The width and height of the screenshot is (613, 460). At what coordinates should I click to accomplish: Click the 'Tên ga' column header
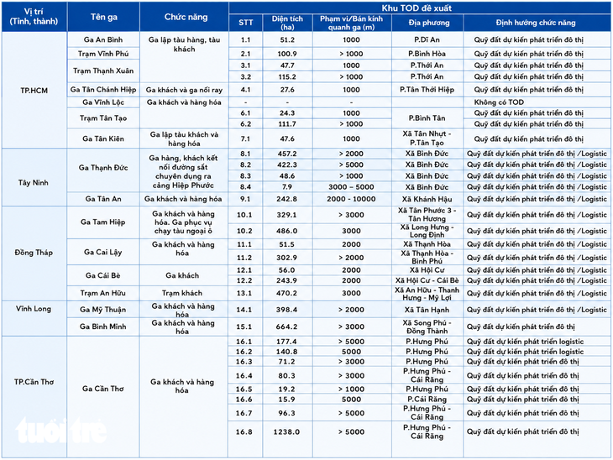click(x=103, y=17)
